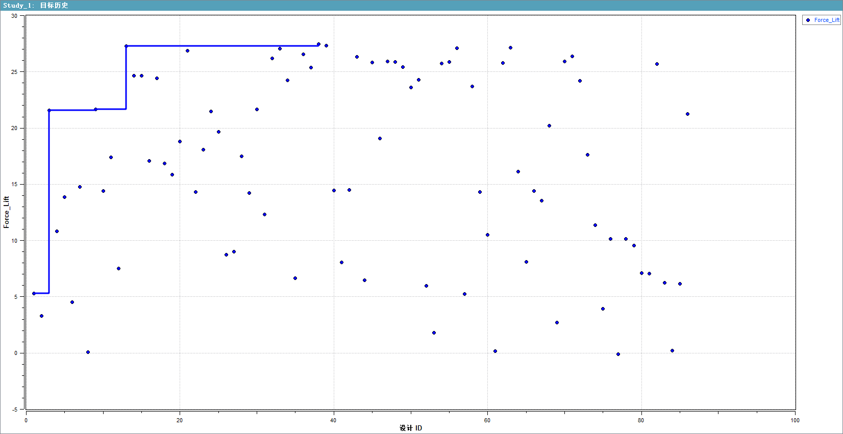Click the Force_Lift legend entry
843x434 pixels.
[x=822, y=20]
